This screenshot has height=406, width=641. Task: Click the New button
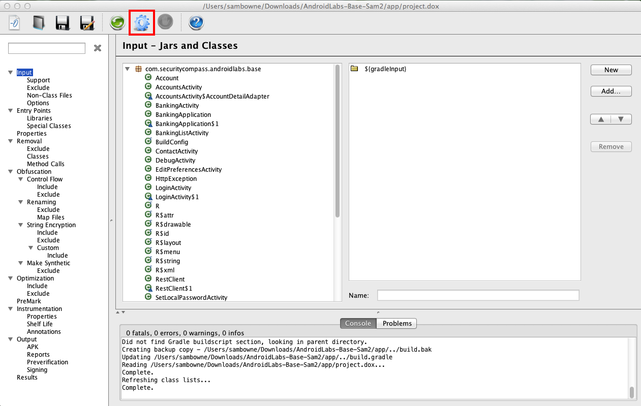611,70
